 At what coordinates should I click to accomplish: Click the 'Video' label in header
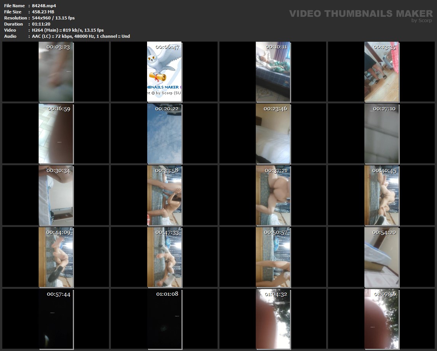[x=10, y=30]
